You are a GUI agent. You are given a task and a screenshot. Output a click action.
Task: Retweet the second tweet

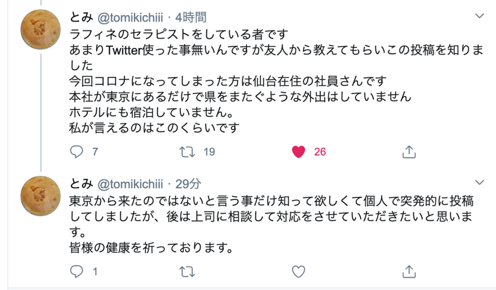tap(188, 272)
